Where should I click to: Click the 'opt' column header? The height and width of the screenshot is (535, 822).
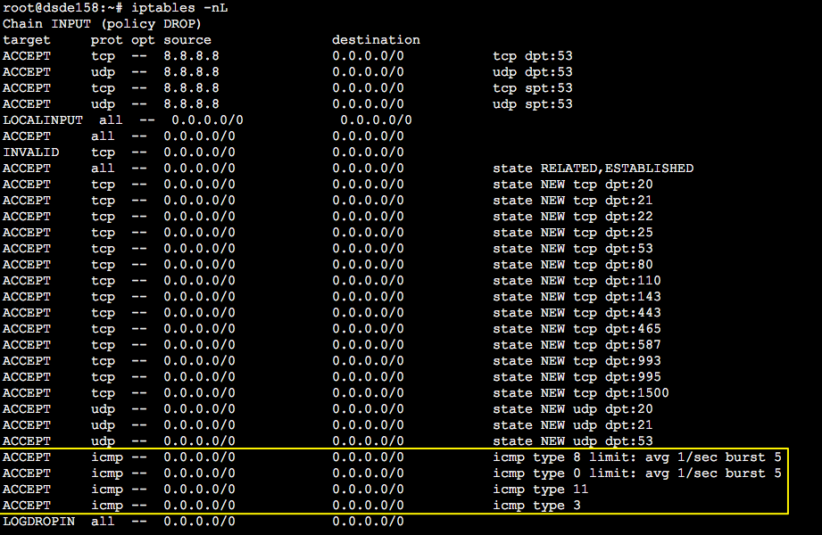click(143, 41)
